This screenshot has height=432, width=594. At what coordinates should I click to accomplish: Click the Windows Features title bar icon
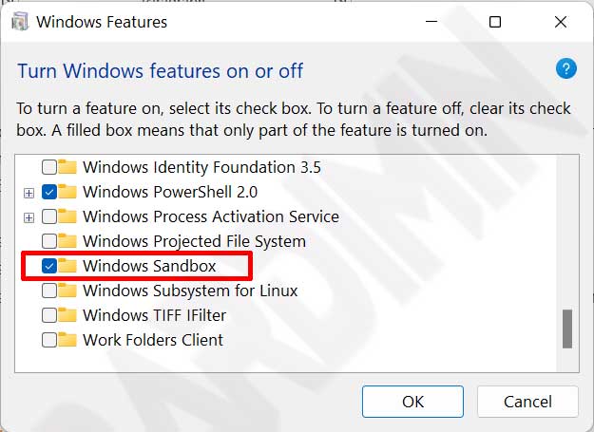20,22
